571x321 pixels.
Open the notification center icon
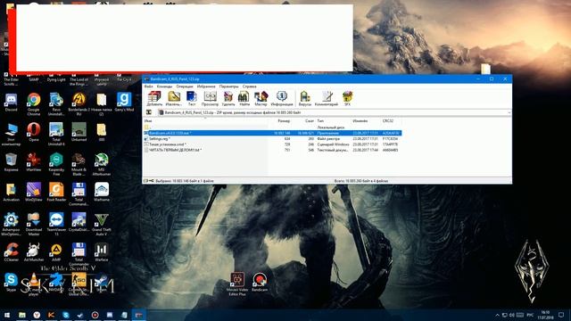pyautogui.click(x=561, y=315)
